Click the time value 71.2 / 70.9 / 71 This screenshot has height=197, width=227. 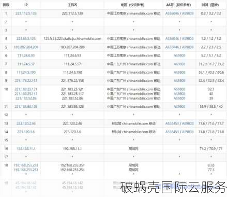[211, 148]
